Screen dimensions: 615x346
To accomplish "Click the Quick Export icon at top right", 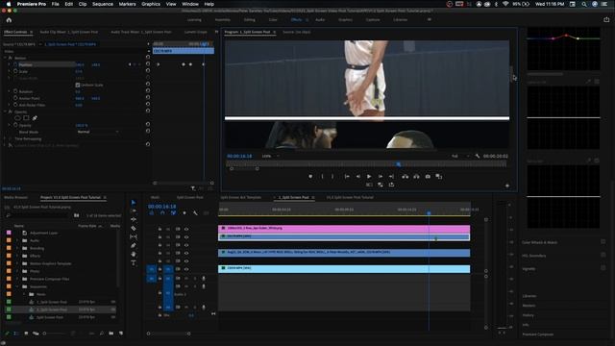I will click(x=606, y=19).
